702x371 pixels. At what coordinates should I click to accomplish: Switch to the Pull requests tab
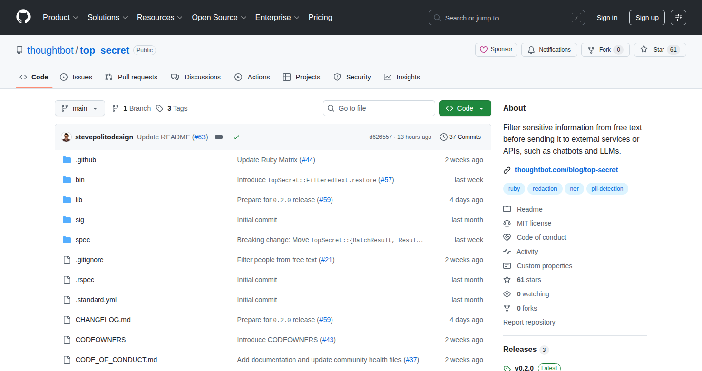[131, 77]
